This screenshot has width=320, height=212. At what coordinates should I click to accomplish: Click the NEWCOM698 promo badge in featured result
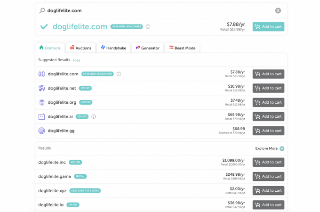[x=127, y=26]
